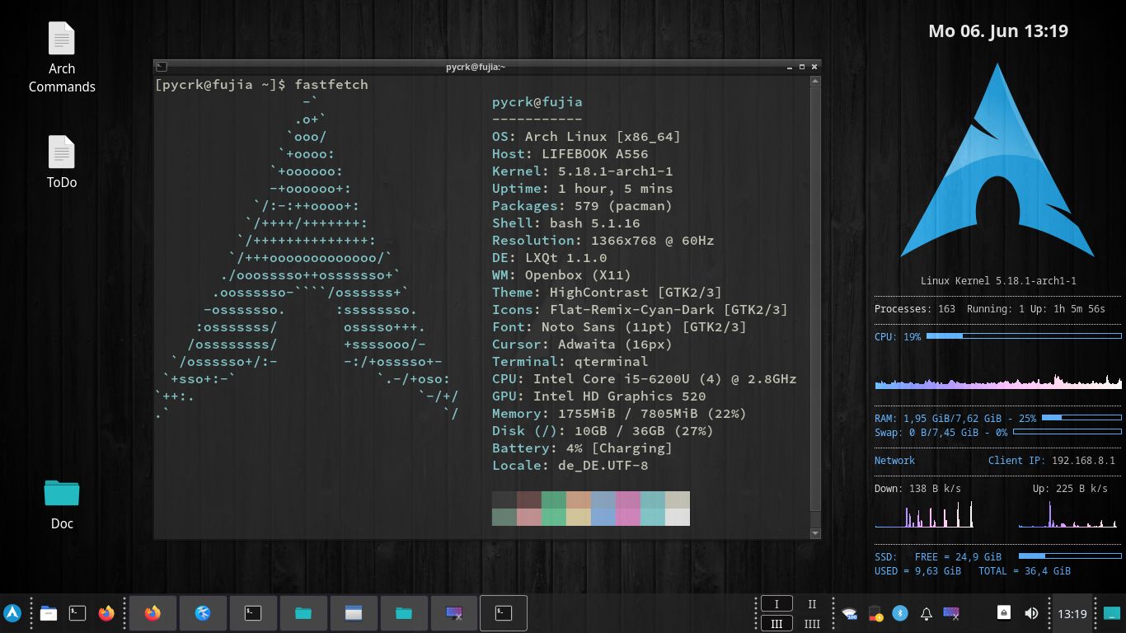Open the panel clock showing 13:19

[x=1072, y=614]
